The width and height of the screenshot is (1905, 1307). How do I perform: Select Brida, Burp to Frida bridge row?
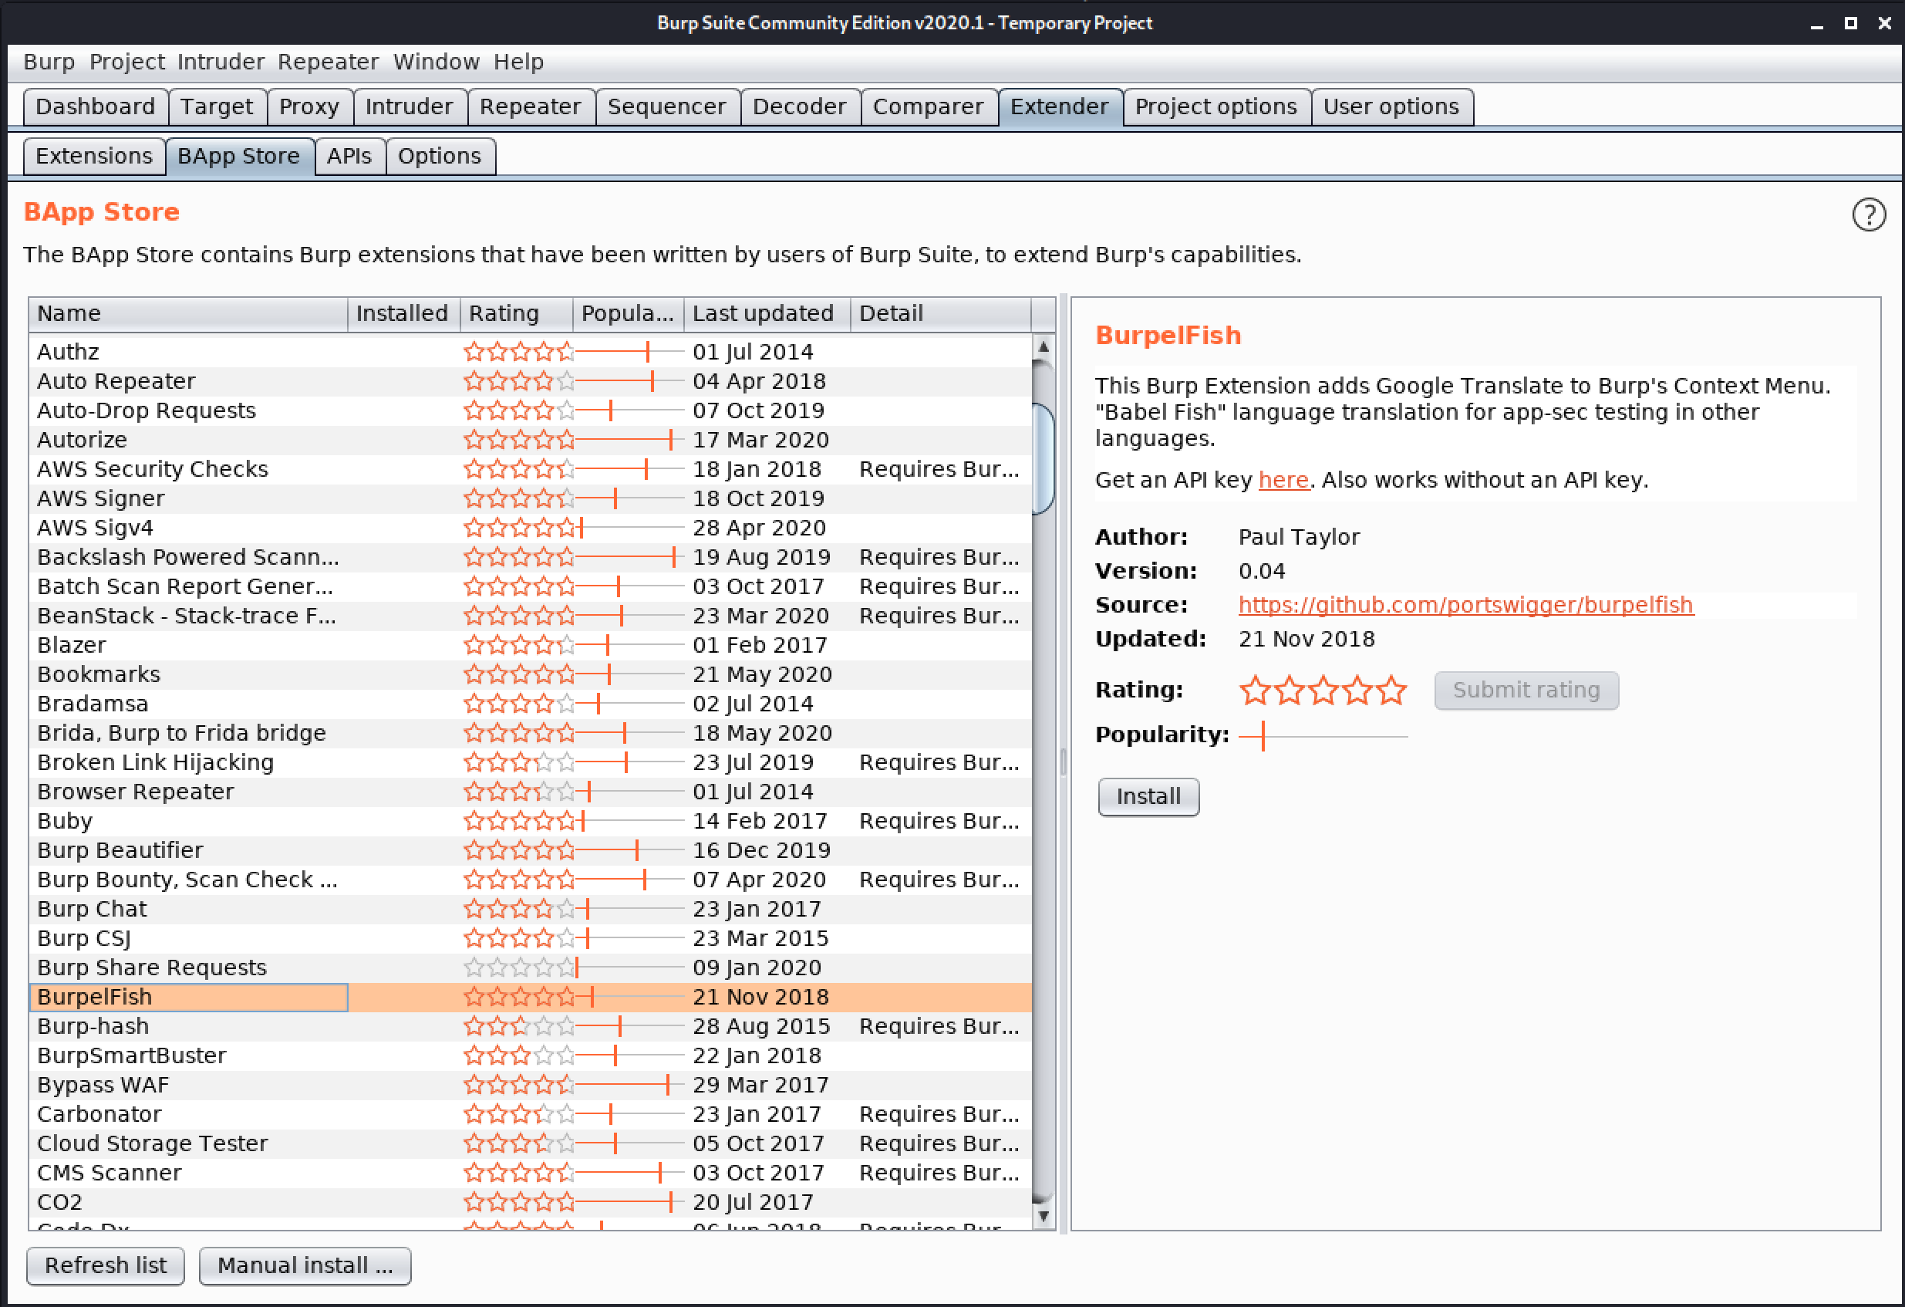tap(530, 733)
